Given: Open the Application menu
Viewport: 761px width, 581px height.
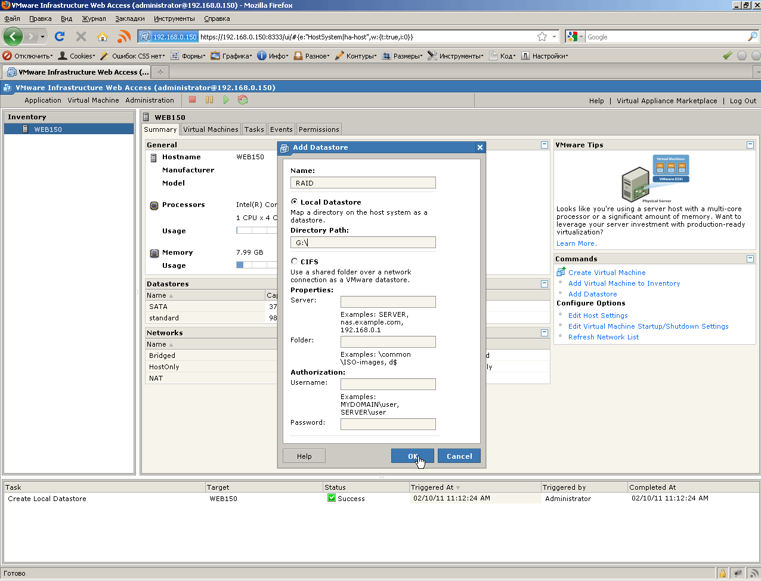Looking at the screenshot, I should point(43,100).
